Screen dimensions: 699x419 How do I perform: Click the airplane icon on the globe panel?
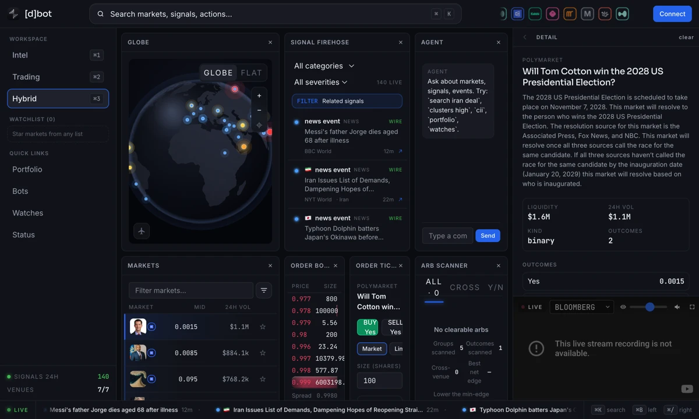pyautogui.click(x=142, y=231)
